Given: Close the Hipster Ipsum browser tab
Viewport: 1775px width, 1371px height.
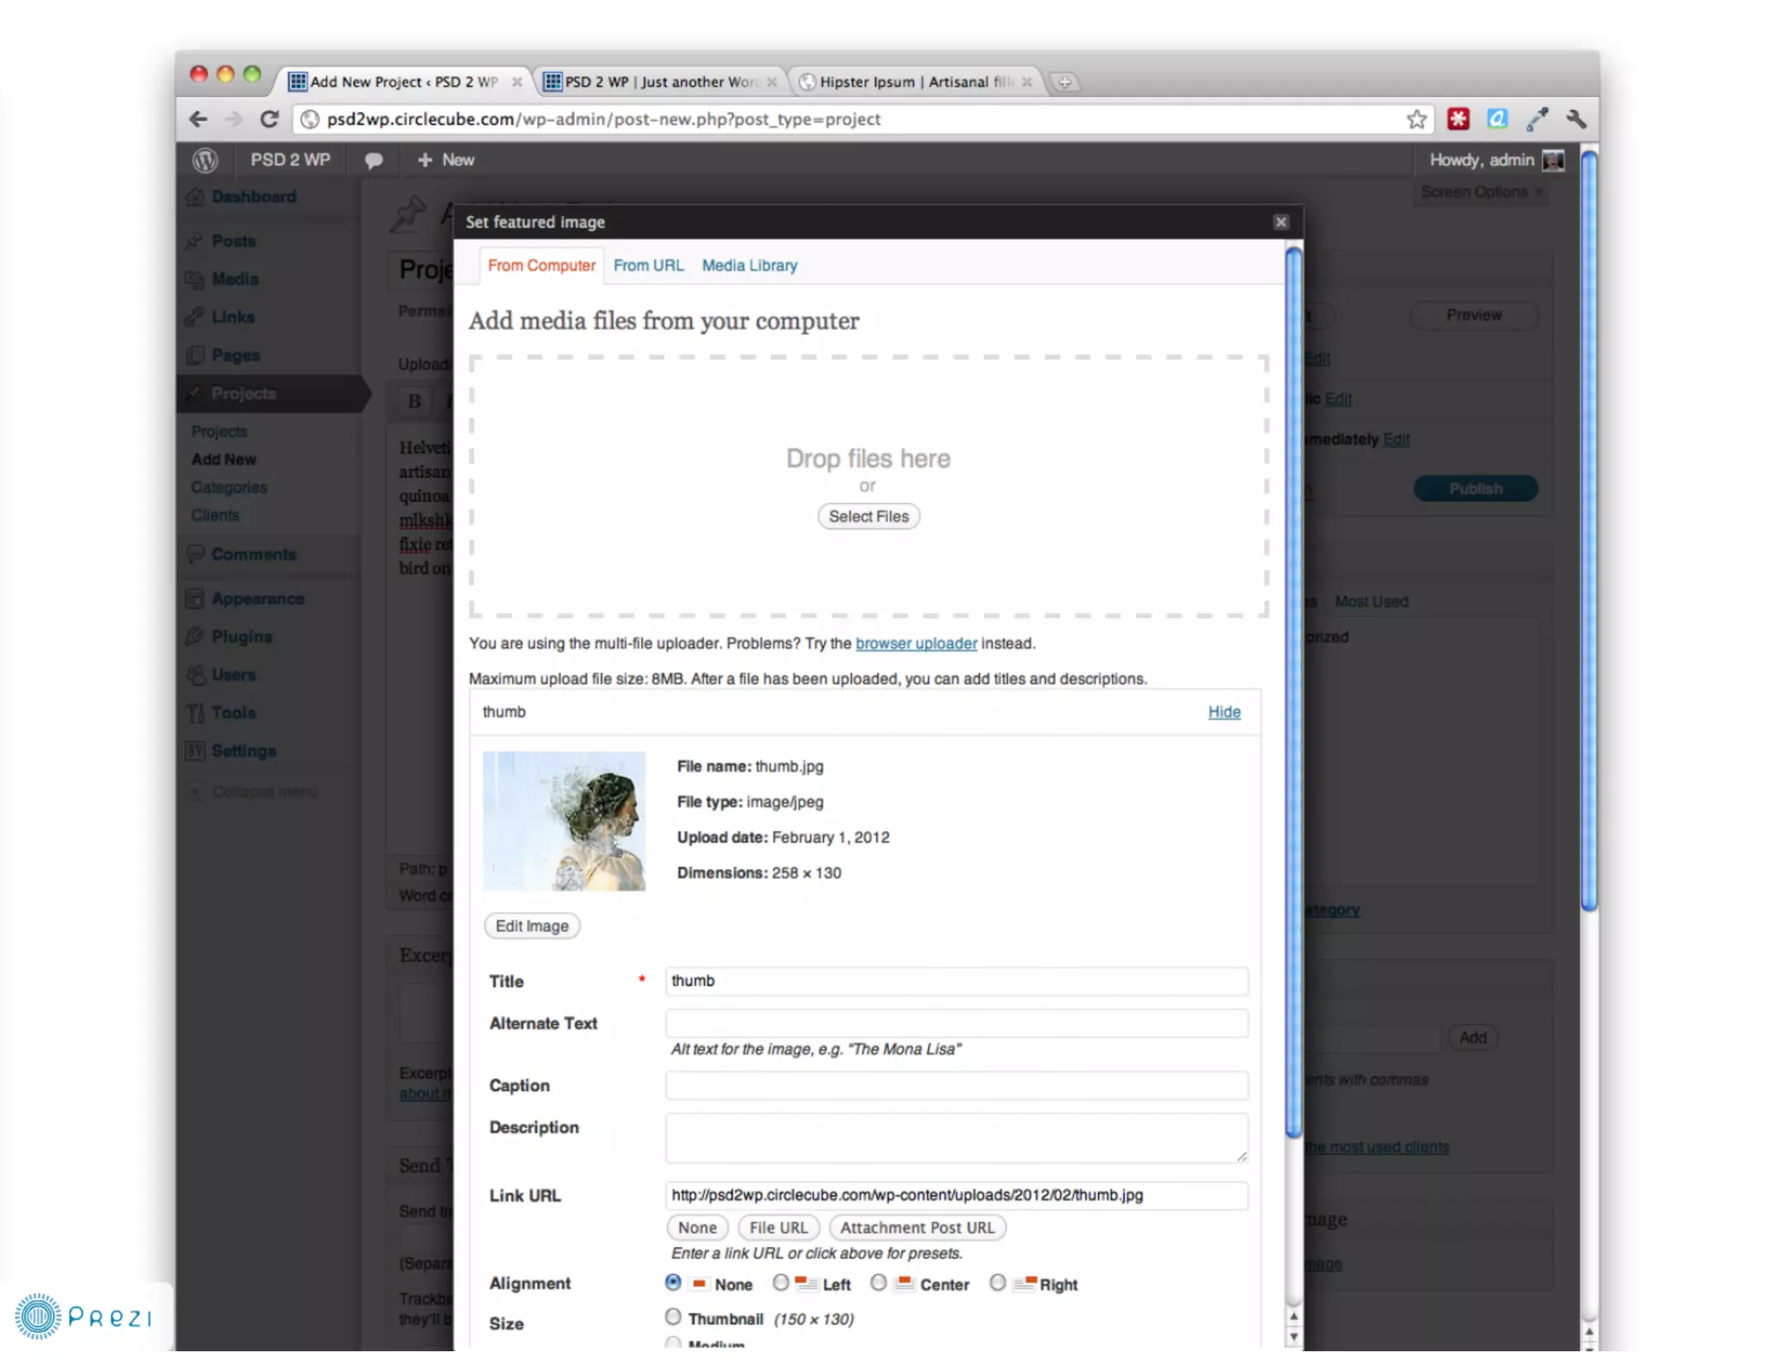Looking at the screenshot, I should tap(1026, 81).
